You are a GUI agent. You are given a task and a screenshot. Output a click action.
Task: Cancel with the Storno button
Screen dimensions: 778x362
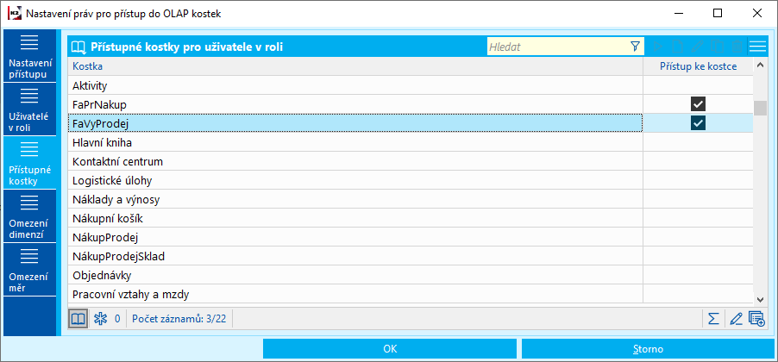pos(648,348)
